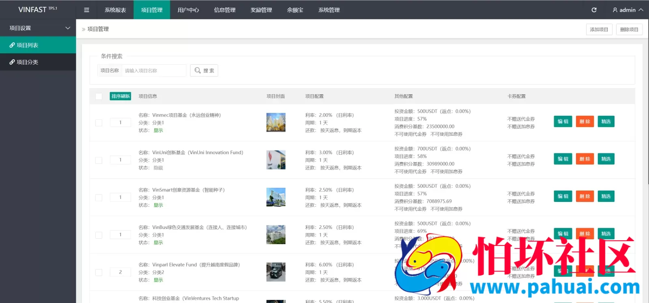Image resolution: width=649 pixels, height=303 pixels.
Task: Open the VinBus绿色交通发展基金 cover thumbnail
Action: click(x=276, y=235)
